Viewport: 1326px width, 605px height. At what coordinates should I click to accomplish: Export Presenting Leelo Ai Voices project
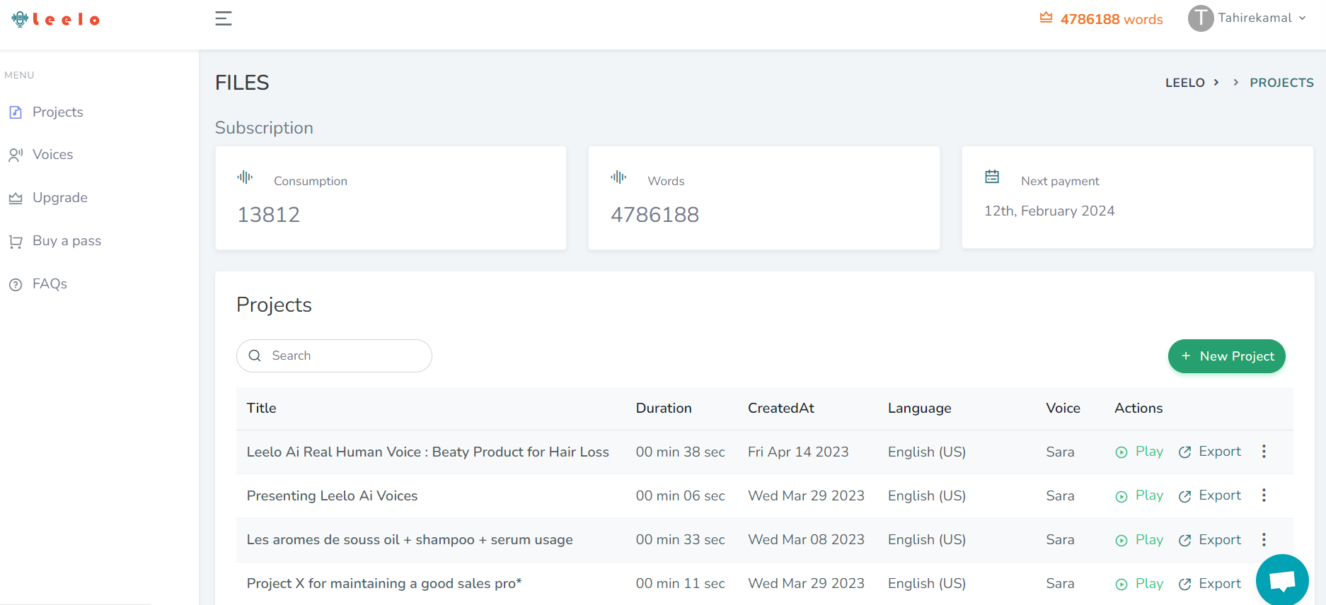1210,495
